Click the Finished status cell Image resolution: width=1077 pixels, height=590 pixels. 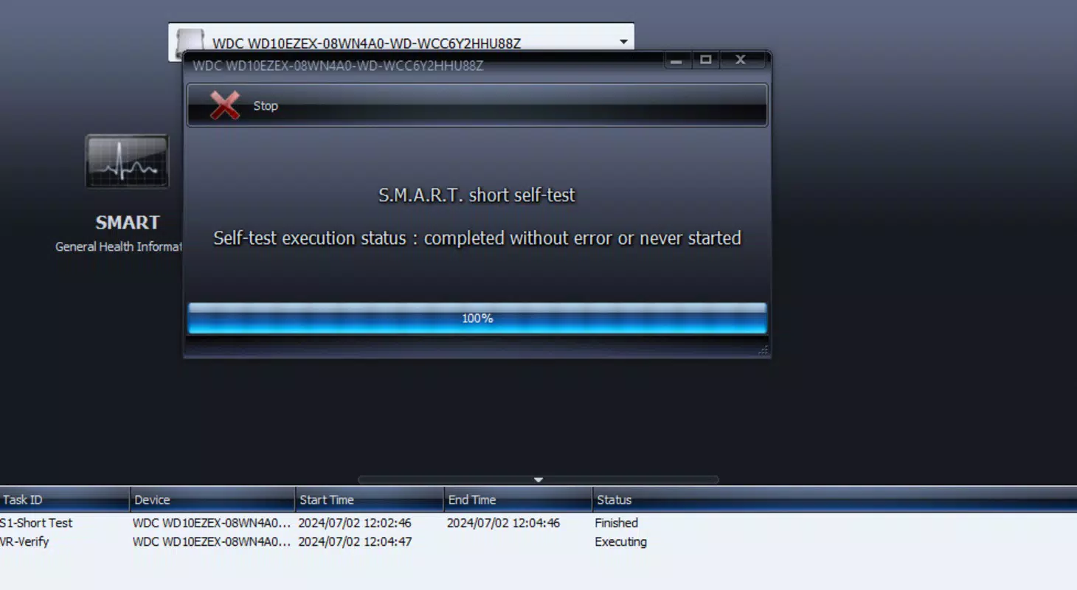[616, 523]
